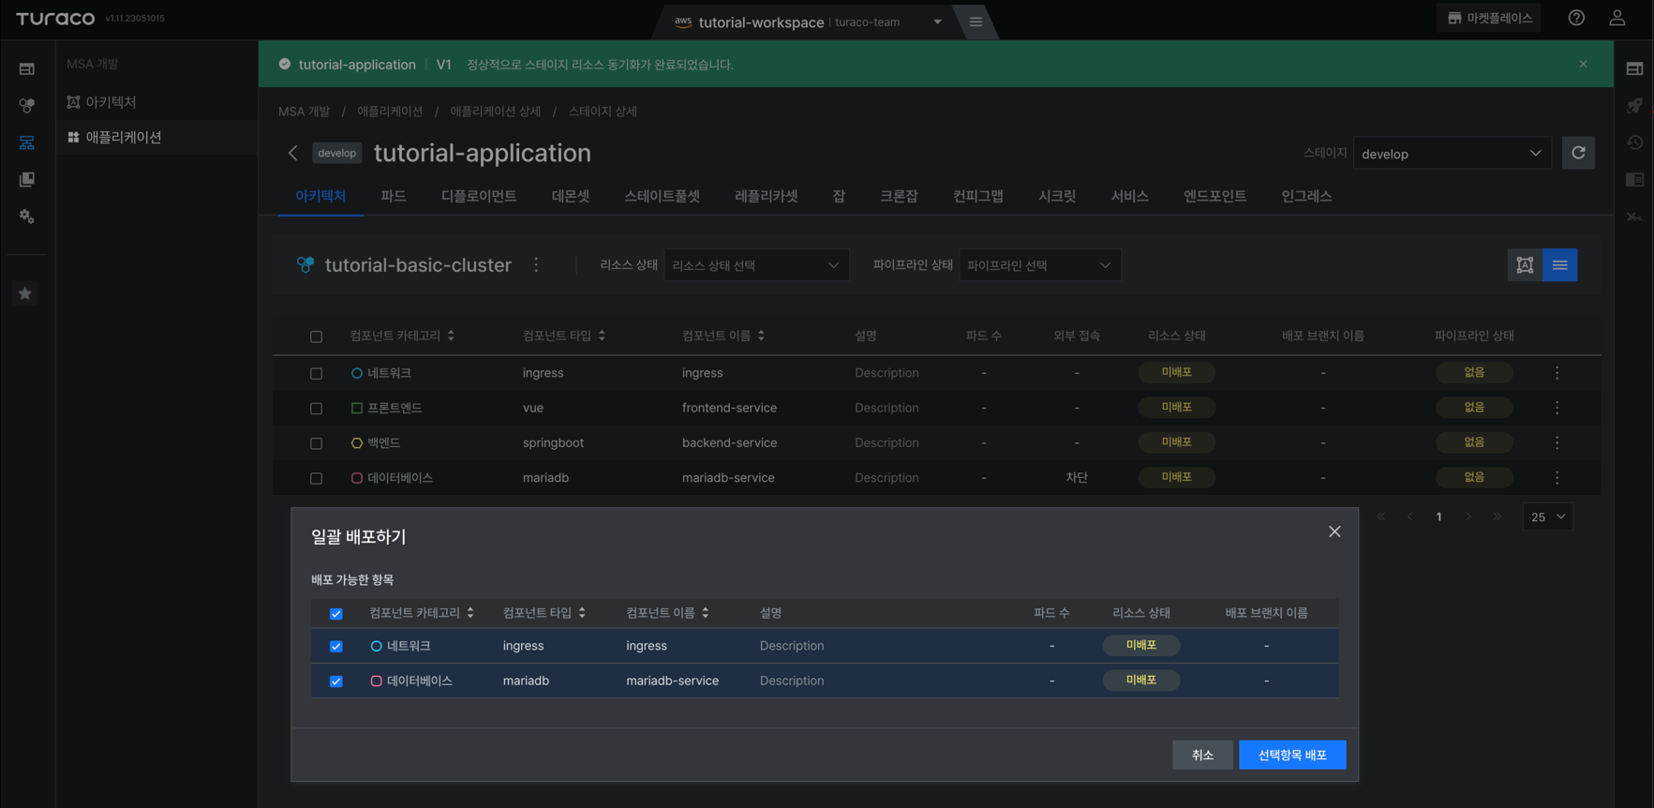Open the 인그레스 tab

(1306, 196)
